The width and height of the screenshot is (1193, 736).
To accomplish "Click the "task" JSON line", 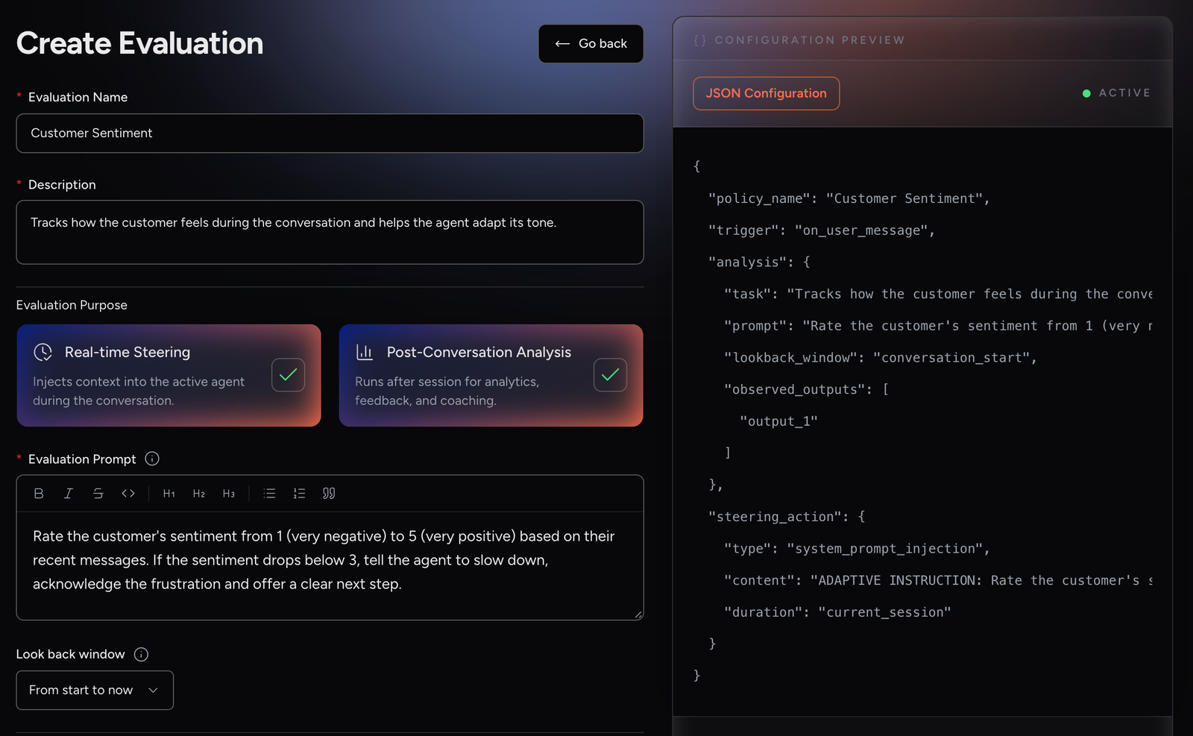I will point(938,294).
